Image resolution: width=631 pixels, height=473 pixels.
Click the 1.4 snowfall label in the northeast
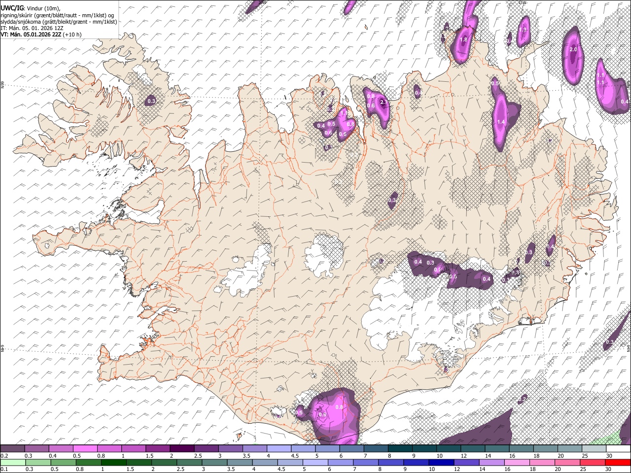501,122
